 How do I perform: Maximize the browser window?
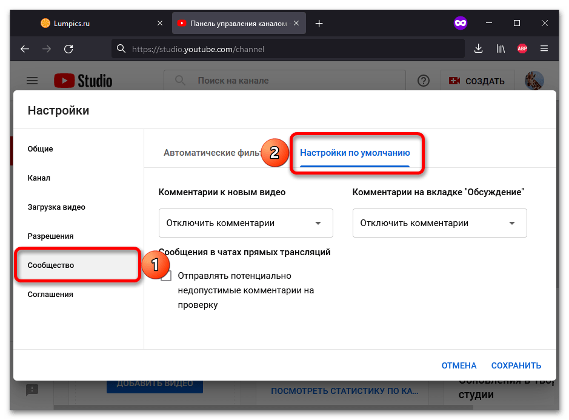point(517,23)
